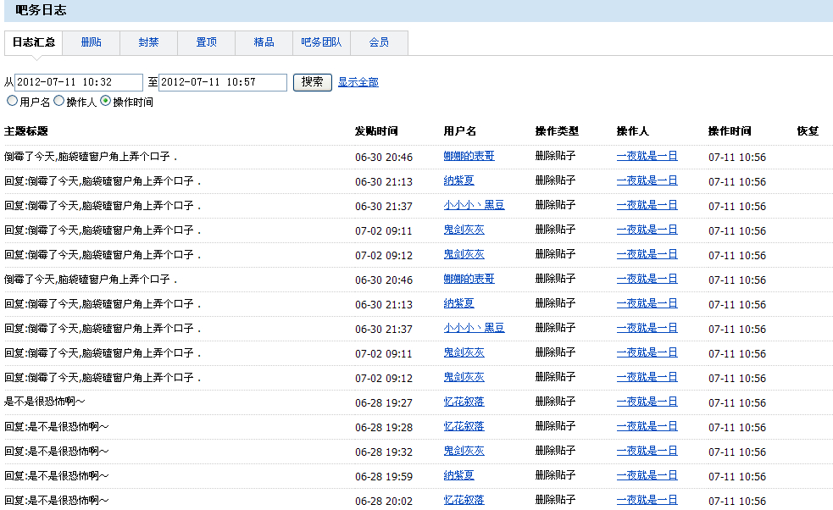Open user 忆花叙落 in the 06-28 20:02 row
The height and width of the screenshot is (510, 833).
[x=464, y=499]
